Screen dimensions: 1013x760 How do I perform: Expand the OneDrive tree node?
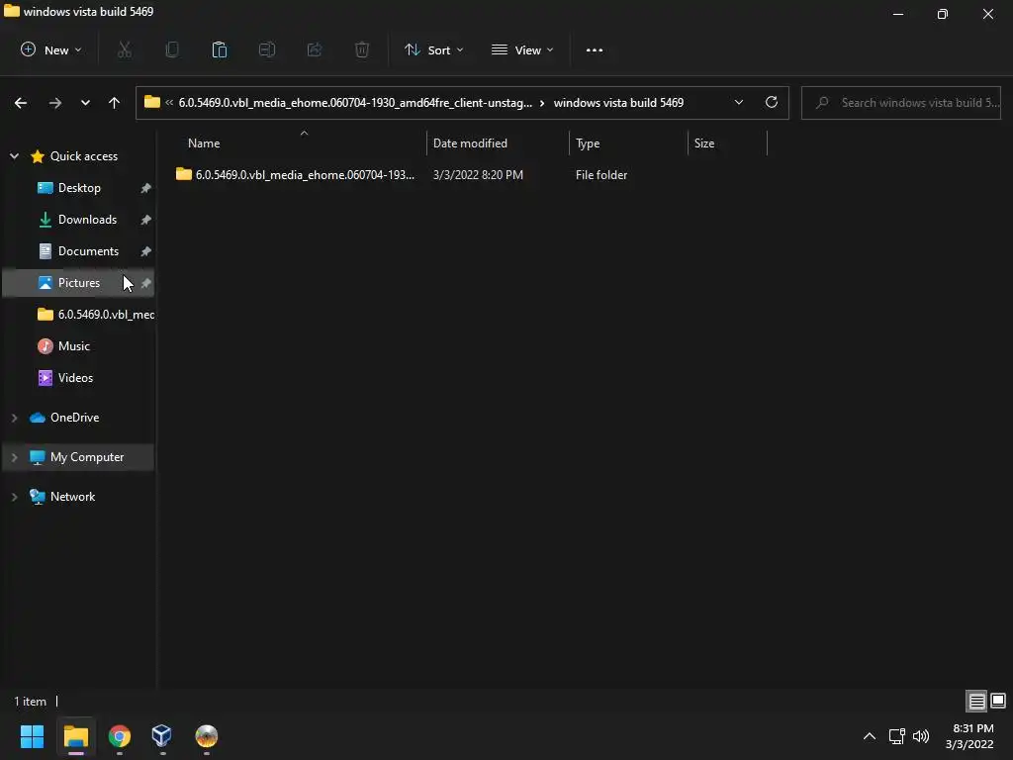pyautogui.click(x=14, y=419)
